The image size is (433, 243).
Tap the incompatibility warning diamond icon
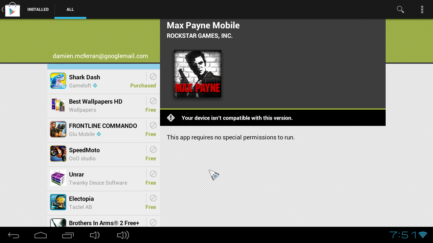[171, 118]
